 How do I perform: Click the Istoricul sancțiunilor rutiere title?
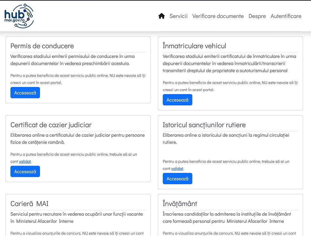[x=204, y=125]
